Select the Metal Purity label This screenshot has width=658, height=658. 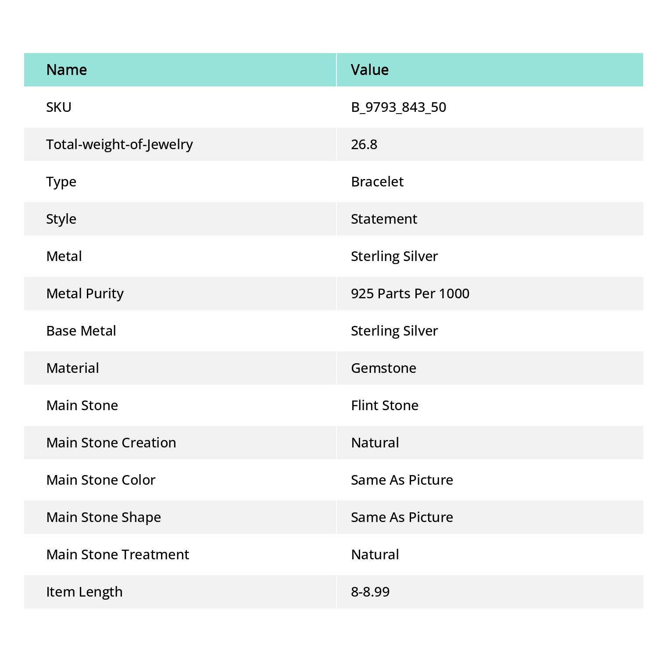pos(85,293)
